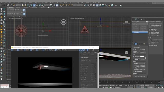Click the large plus Set Key button
The image size is (164, 92).
coord(138,86)
